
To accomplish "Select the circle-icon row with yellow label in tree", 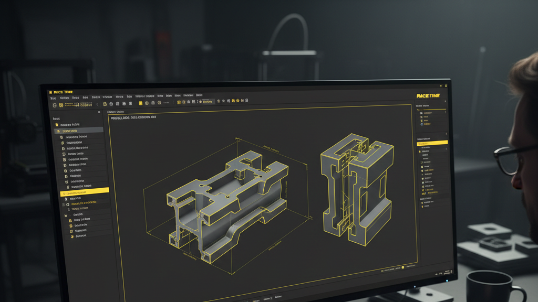I will pos(81,203).
